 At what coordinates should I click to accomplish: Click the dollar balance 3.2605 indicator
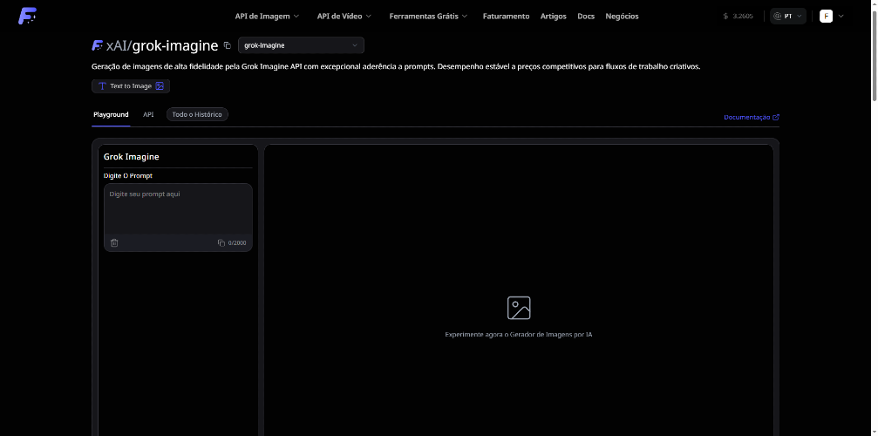pos(738,16)
